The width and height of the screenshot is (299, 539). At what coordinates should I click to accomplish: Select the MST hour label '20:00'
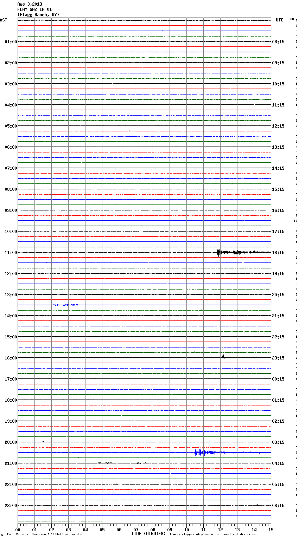11,442
